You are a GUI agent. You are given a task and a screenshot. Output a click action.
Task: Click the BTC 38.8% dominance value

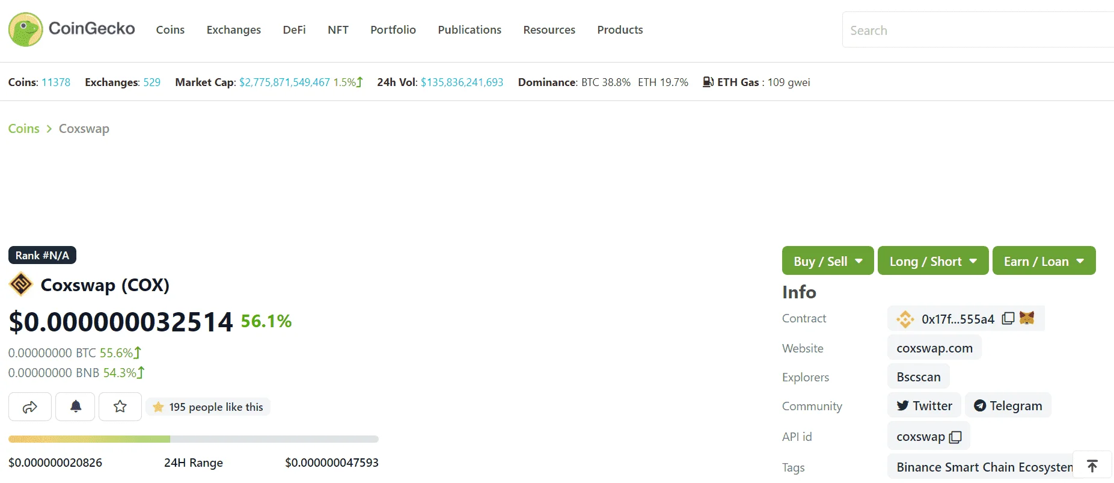606,82
